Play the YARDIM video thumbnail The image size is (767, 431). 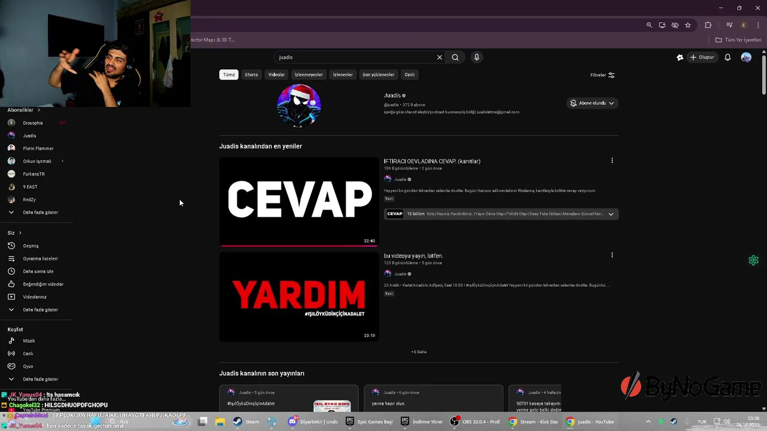click(299, 296)
